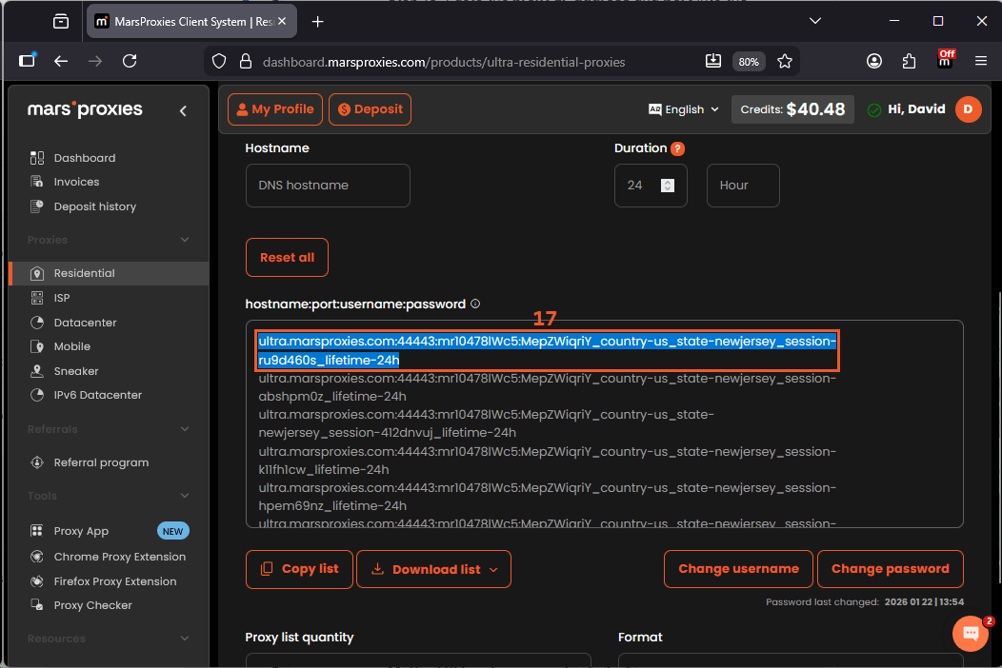Open ISP proxies section
1002x668 pixels.
pyautogui.click(x=61, y=298)
